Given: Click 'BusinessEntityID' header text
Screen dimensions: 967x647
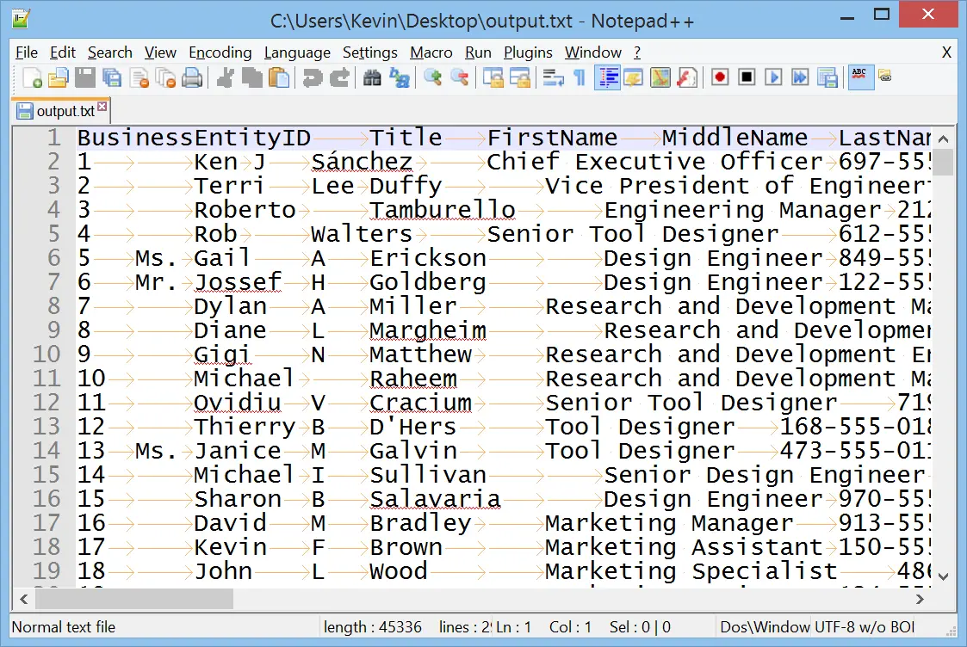Looking at the screenshot, I should tap(194, 138).
